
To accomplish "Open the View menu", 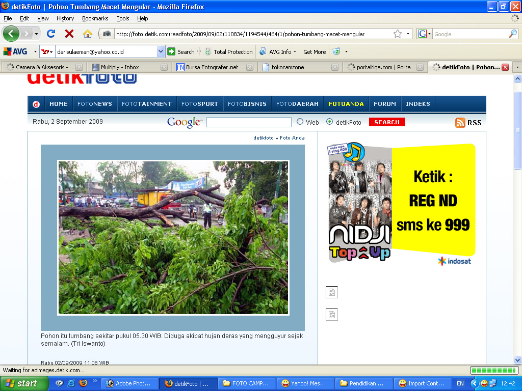I will click(x=43, y=19).
